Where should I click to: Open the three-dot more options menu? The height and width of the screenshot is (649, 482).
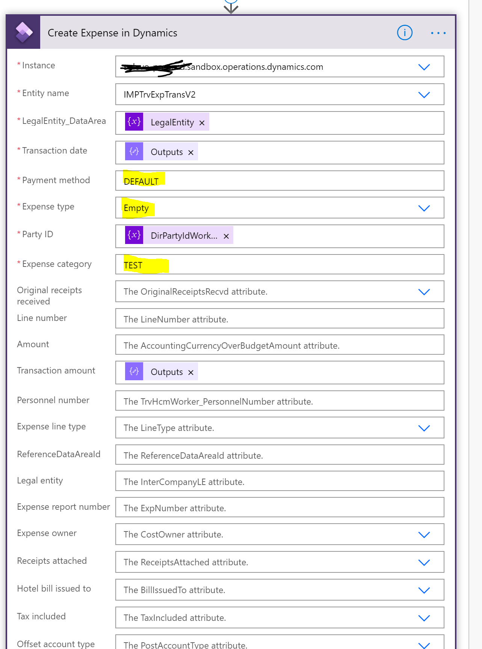438,33
